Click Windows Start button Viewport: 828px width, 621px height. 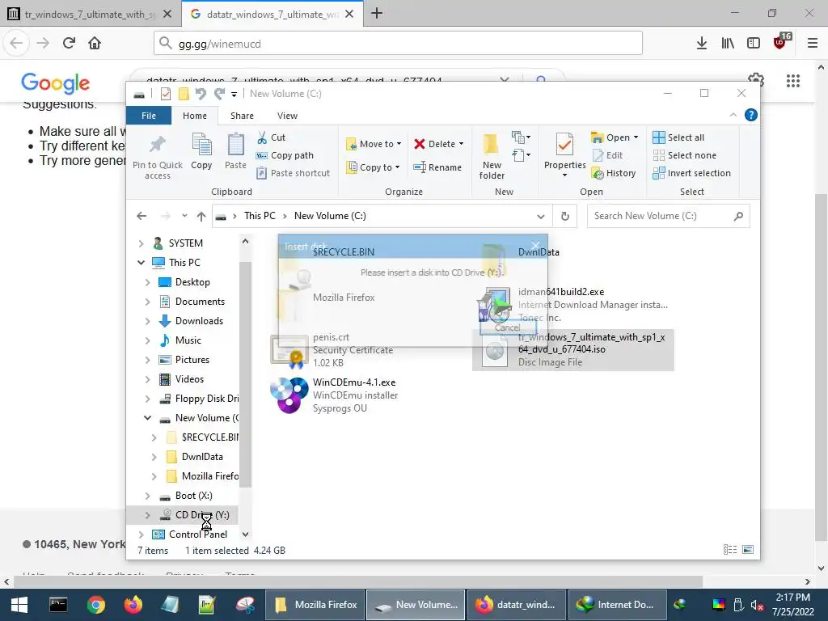pos(19,605)
